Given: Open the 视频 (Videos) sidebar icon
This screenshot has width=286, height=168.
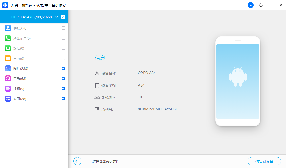Looking at the screenshot, I should tap(7, 89).
